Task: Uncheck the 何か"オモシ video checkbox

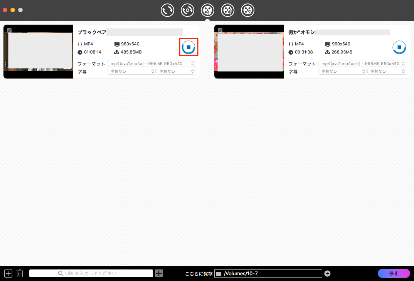Action: coord(220,30)
